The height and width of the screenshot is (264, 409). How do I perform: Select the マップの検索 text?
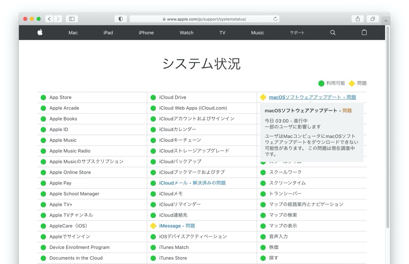pos(283,215)
